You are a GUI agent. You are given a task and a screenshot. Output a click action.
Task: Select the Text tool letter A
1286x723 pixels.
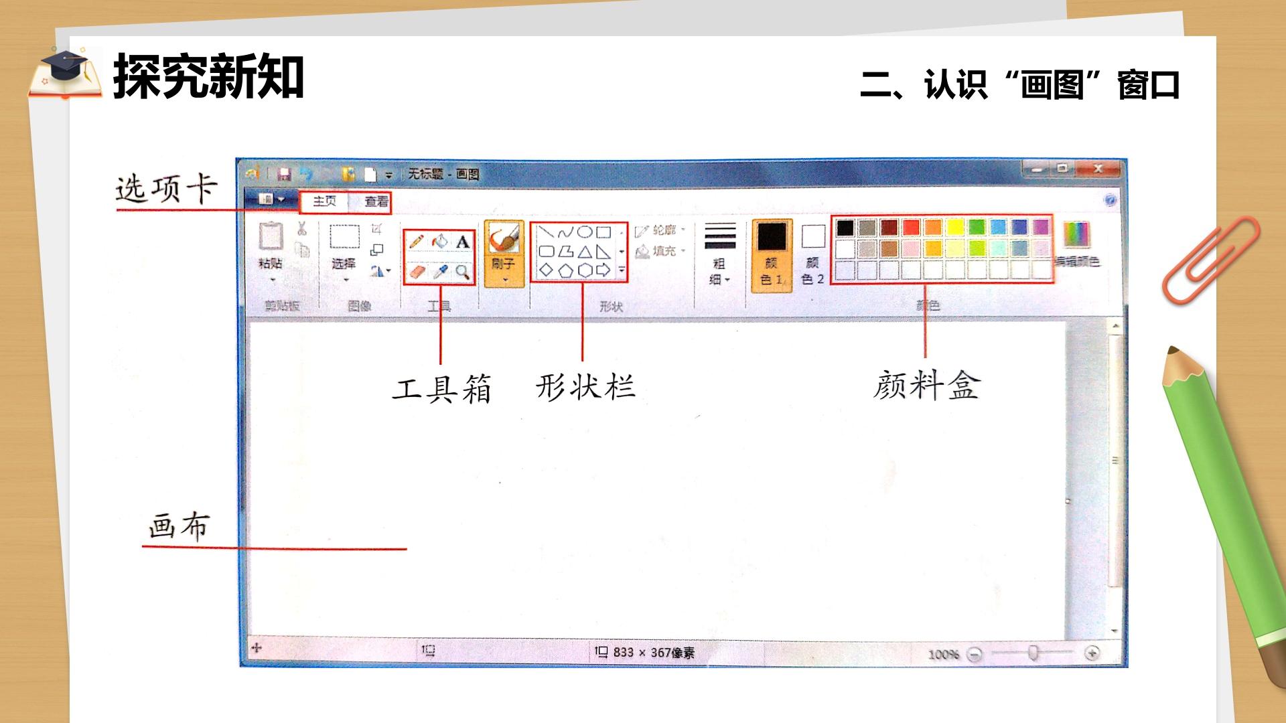(x=462, y=242)
